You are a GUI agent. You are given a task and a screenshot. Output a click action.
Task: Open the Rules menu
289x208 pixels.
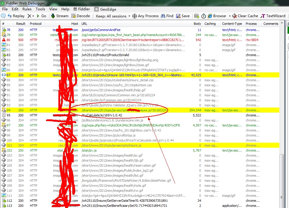pos(27,9)
